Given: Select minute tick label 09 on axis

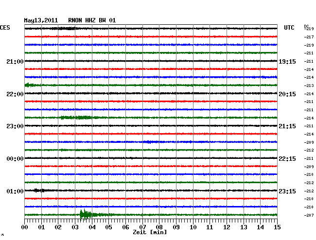Looking at the screenshot, I should click(176, 227).
